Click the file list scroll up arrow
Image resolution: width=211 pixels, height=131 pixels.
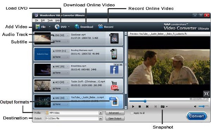[126, 33]
